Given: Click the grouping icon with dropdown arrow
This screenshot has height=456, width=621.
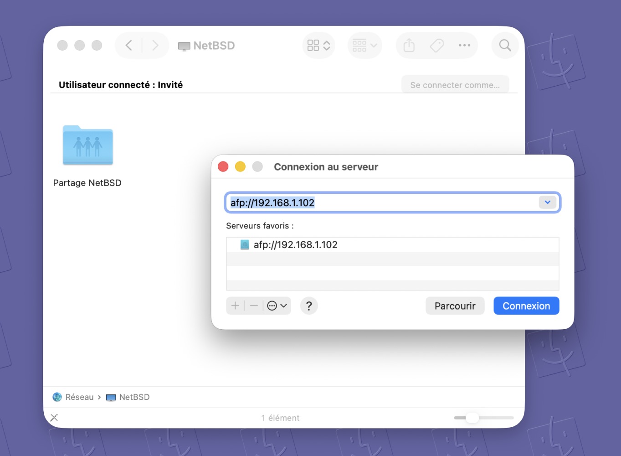Looking at the screenshot, I should 364,45.
